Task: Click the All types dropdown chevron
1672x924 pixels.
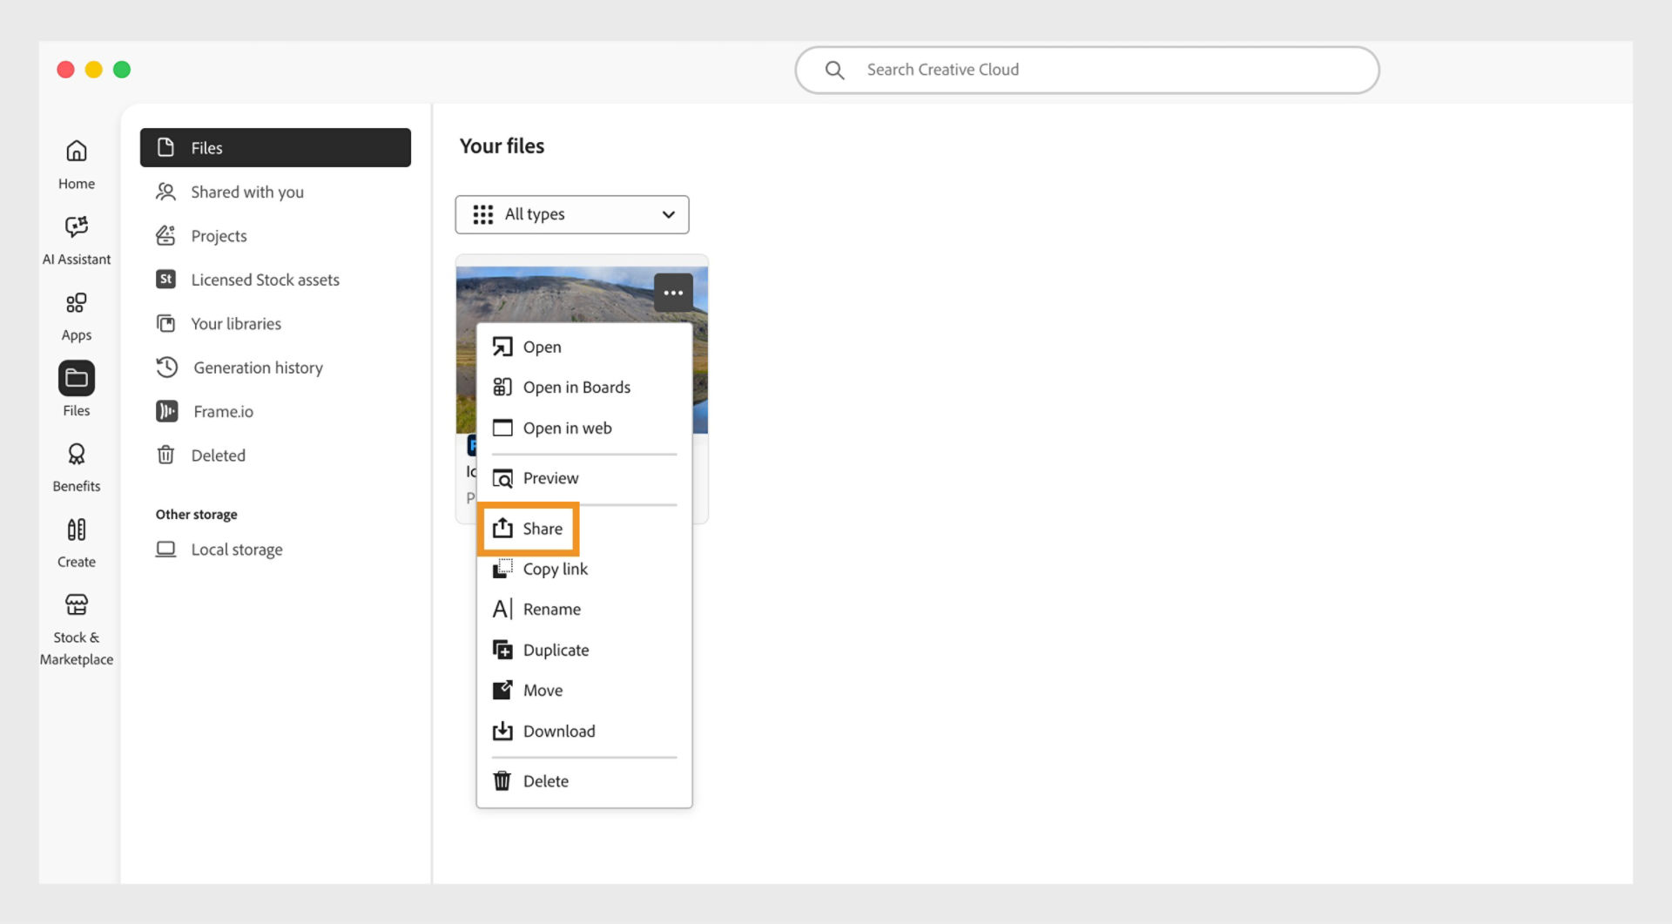Action: (x=668, y=214)
